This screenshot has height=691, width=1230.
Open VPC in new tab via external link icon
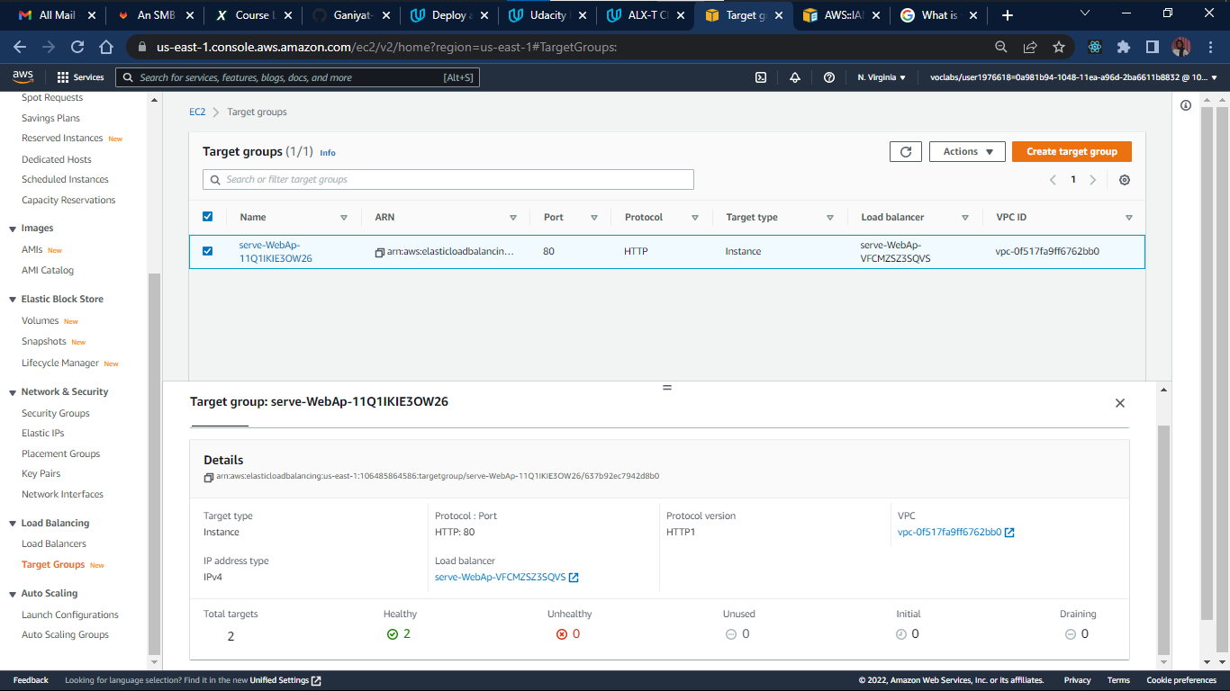click(x=1009, y=532)
